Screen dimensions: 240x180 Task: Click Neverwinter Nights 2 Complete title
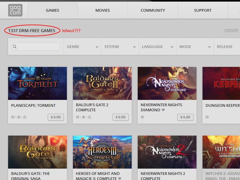click(x=163, y=176)
